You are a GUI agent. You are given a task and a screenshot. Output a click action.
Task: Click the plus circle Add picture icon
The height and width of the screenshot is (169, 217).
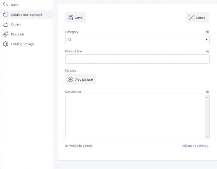pos(70,79)
